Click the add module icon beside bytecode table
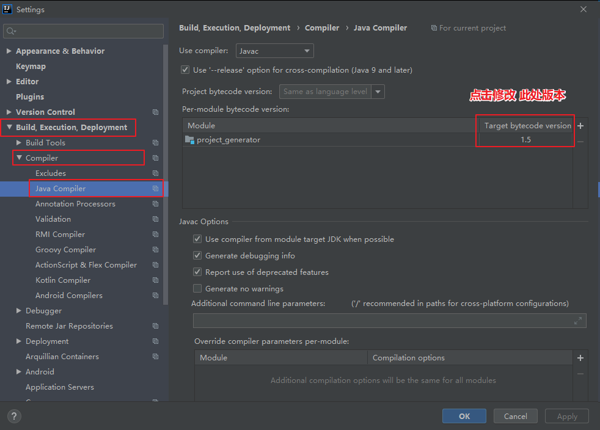This screenshot has height=430, width=600. click(580, 126)
